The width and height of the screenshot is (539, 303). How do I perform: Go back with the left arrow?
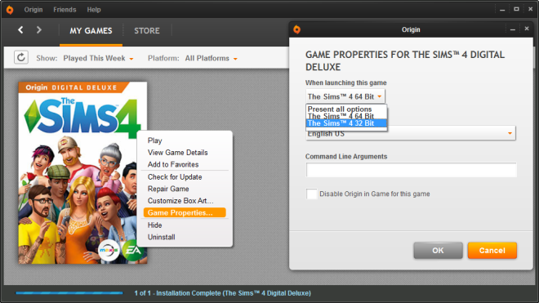[20, 30]
